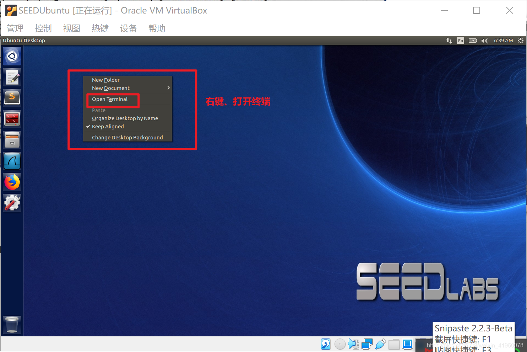Select Organize Desktop by Name

(x=127, y=118)
